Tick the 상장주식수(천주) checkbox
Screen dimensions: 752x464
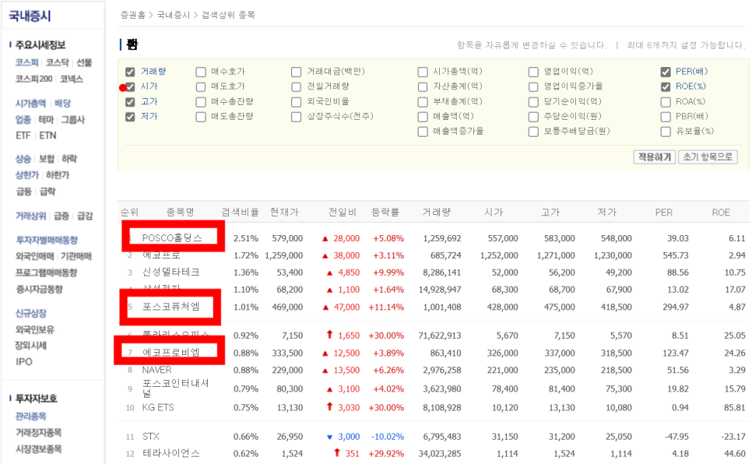[297, 117]
